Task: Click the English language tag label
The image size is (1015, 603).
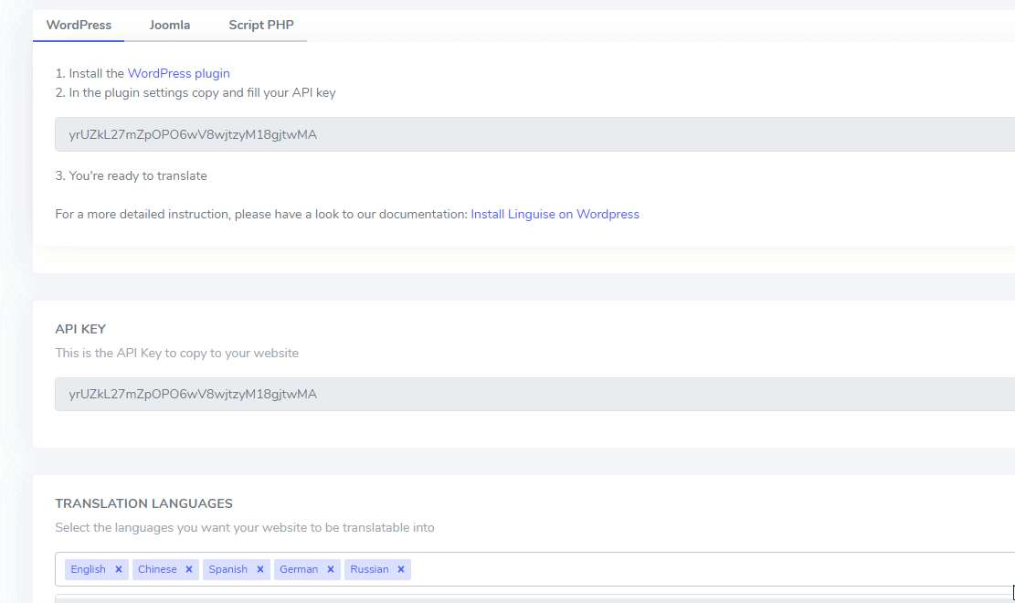Action: [88, 569]
